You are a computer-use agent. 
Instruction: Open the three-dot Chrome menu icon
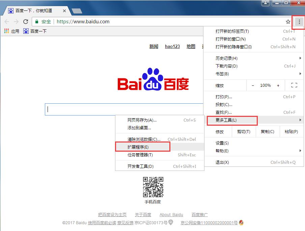click(298, 22)
